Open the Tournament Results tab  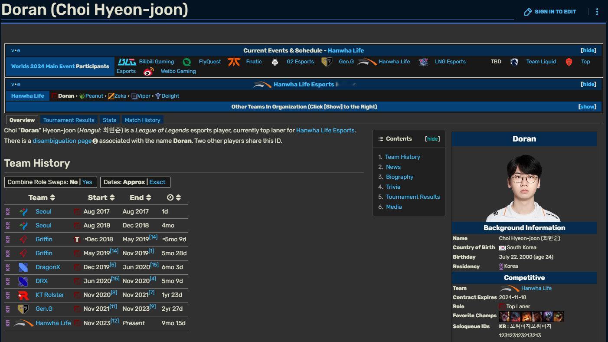[69, 120]
